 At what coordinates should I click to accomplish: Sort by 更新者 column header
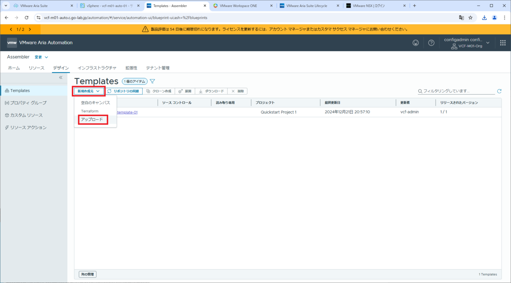point(405,103)
